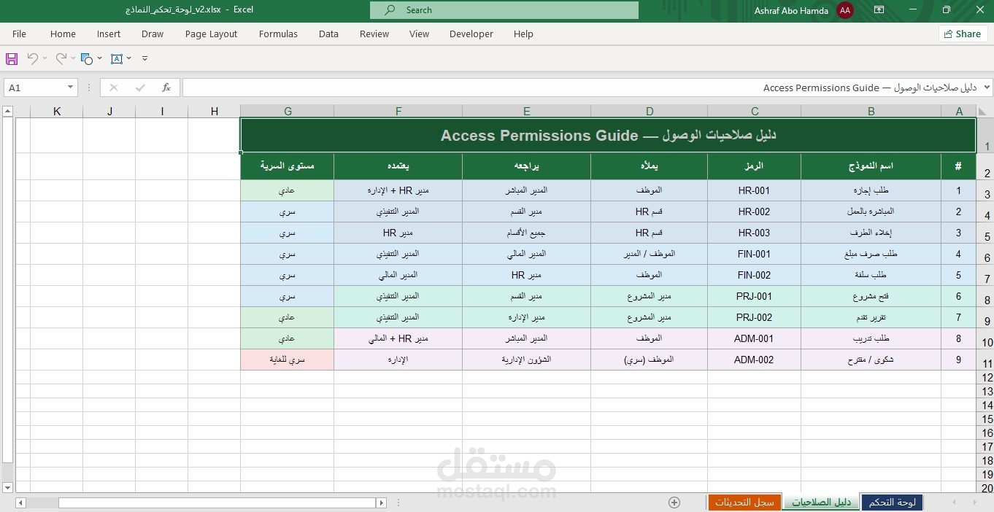The width and height of the screenshot is (994, 512).
Task: Open the Developer ribbon tab
Action: (x=471, y=34)
